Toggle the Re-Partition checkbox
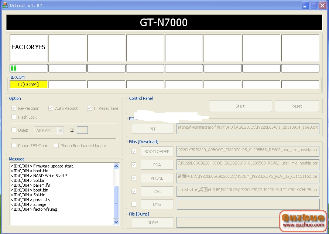 (14, 108)
